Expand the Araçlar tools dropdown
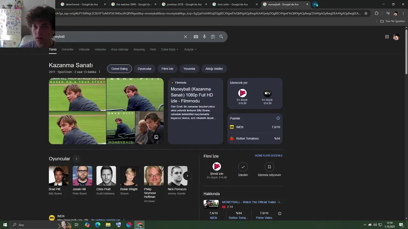The image size is (408, 229). point(190,49)
